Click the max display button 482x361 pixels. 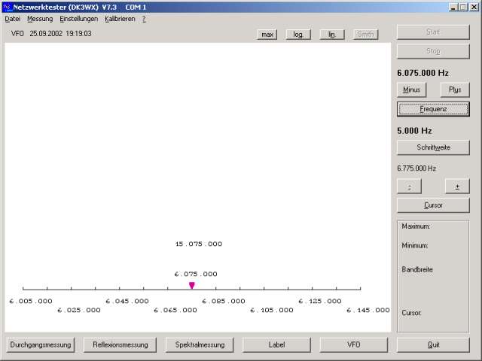pyautogui.click(x=267, y=35)
